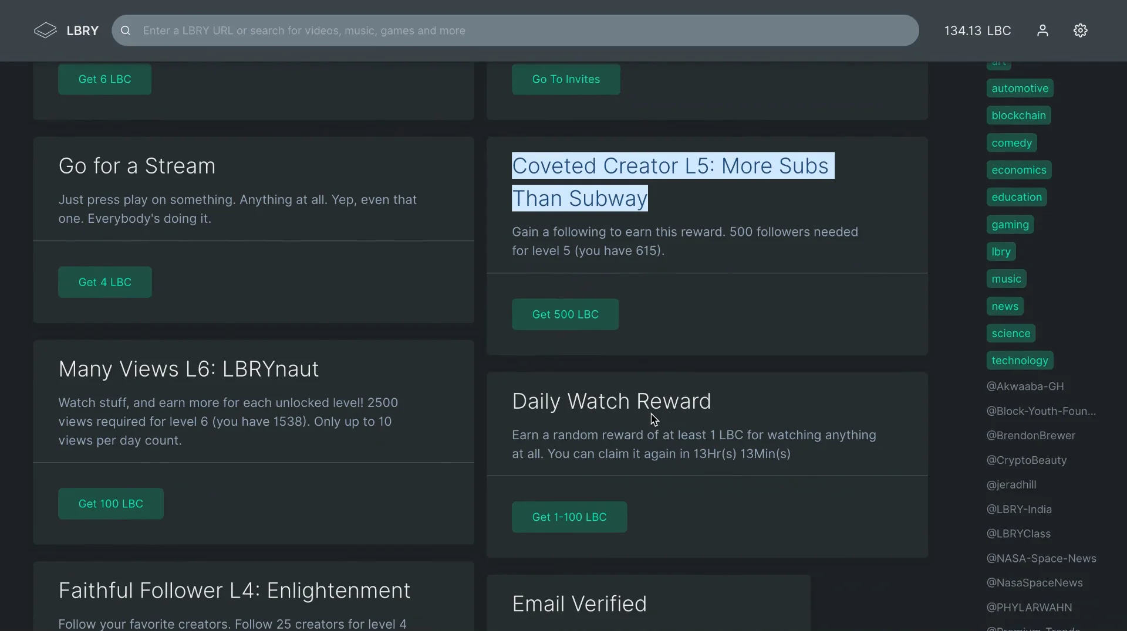Click the search magnifier icon
Screen dimensions: 1127x631
(x=126, y=30)
